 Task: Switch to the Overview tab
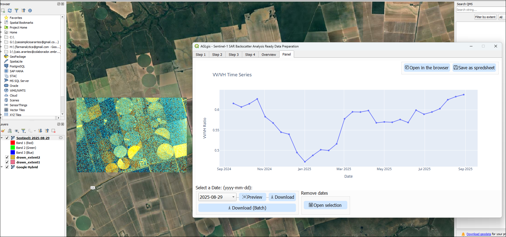click(x=269, y=54)
